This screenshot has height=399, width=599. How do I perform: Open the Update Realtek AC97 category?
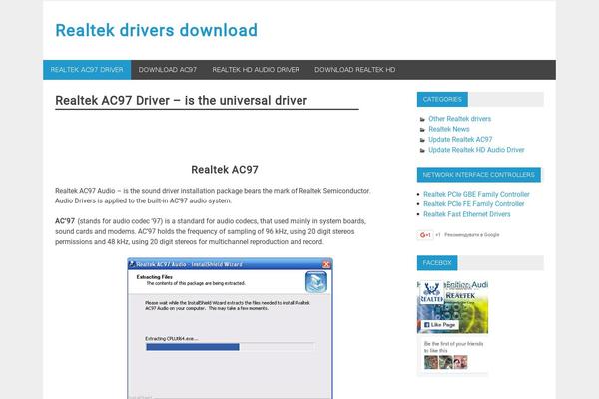(x=460, y=139)
